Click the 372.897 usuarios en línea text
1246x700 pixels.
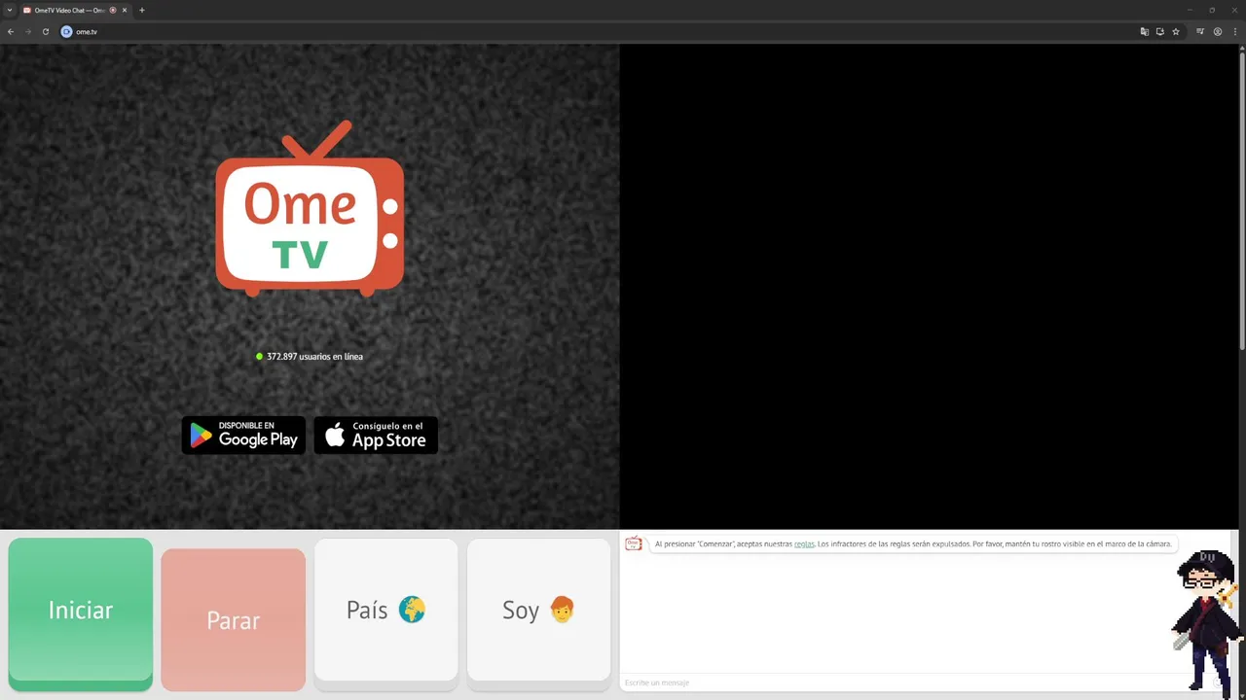coord(314,357)
